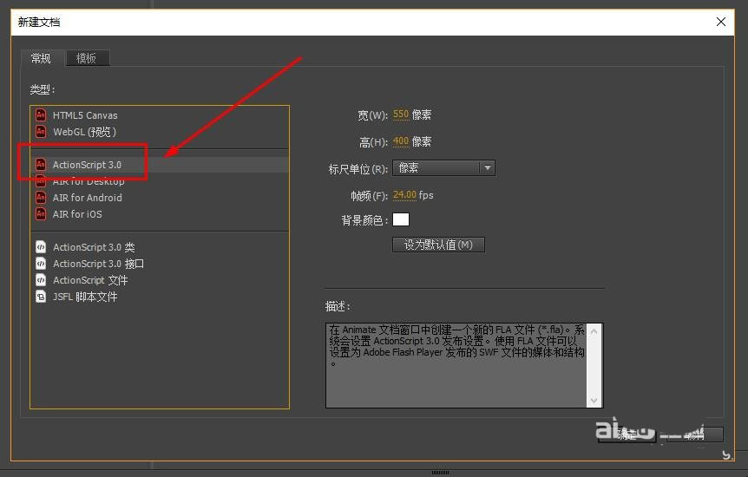The width and height of the screenshot is (748, 477).
Task: Open the 背景颜色 white swatch
Action: click(x=401, y=219)
